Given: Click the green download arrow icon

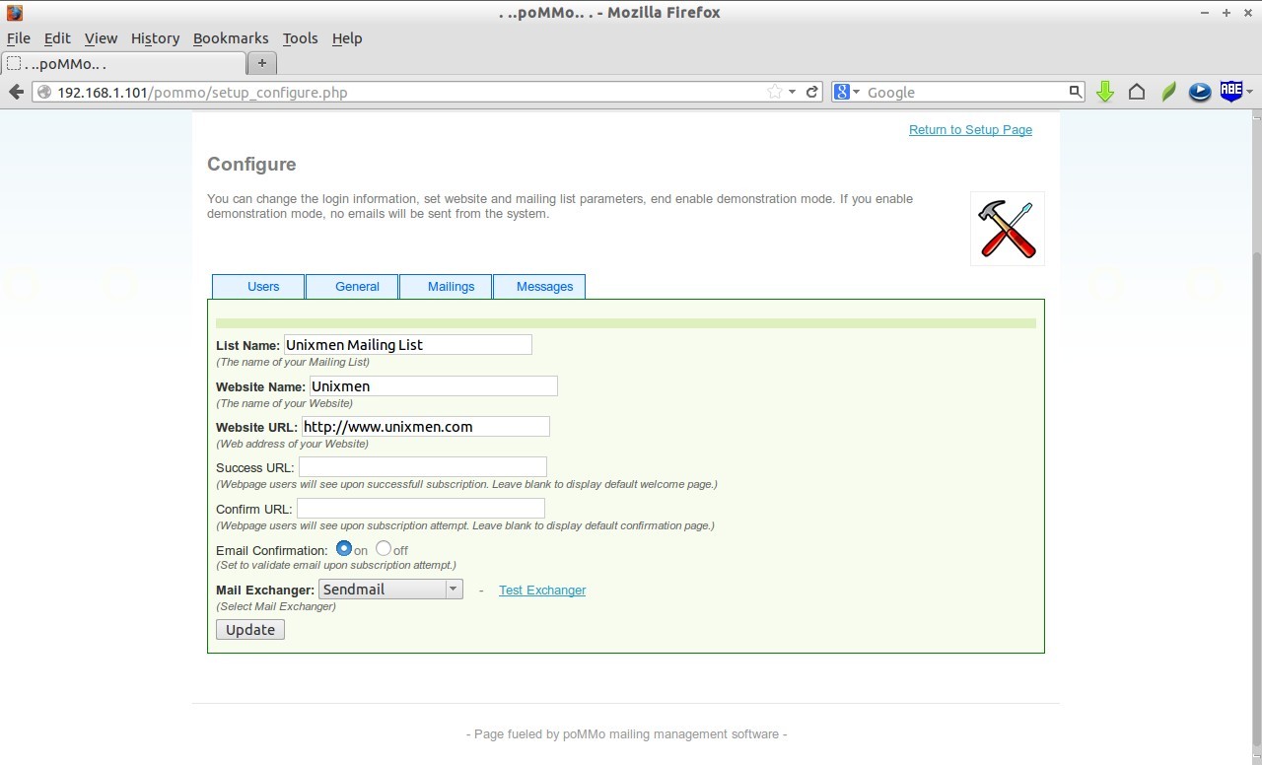Looking at the screenshot, I should tap(1105, 92).
